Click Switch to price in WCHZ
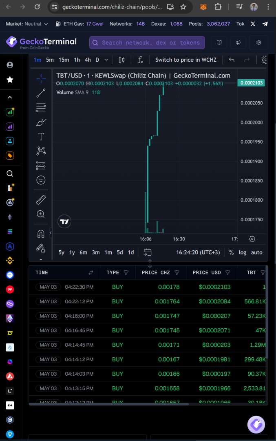Image resolution: width=276 pixels, height=441 pixels. 186,60
